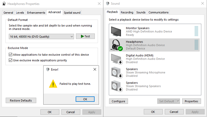Open the sample rate and bit depth dropdown

click(x=41, y=37)
